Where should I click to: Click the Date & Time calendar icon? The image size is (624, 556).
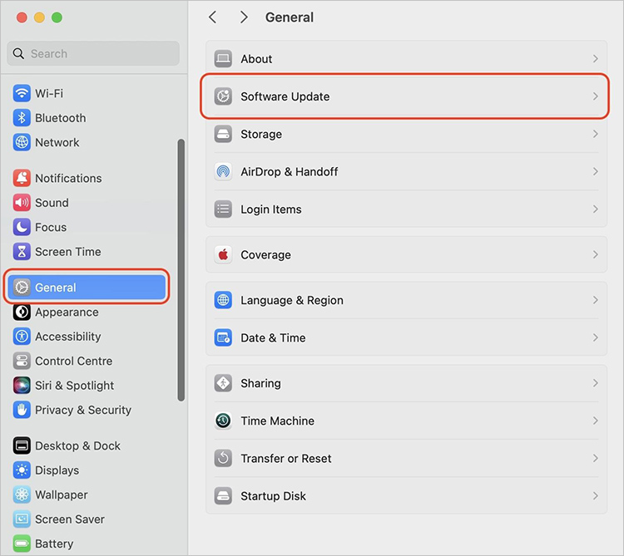coord(223,337)
